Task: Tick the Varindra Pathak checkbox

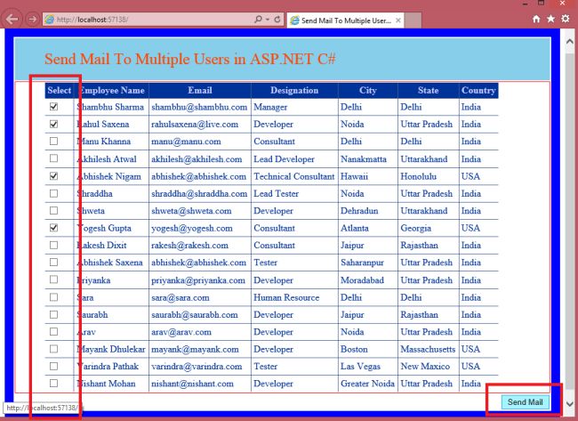Action: coord(54,366)
